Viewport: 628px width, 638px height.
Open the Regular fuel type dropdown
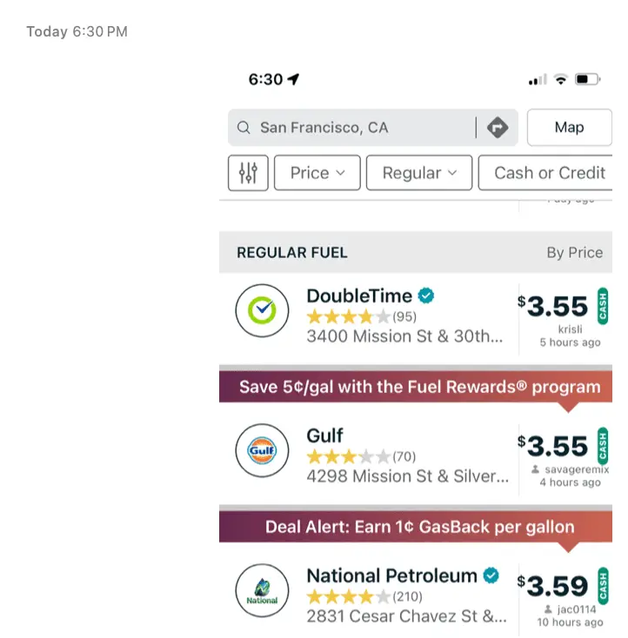[419, 173]
